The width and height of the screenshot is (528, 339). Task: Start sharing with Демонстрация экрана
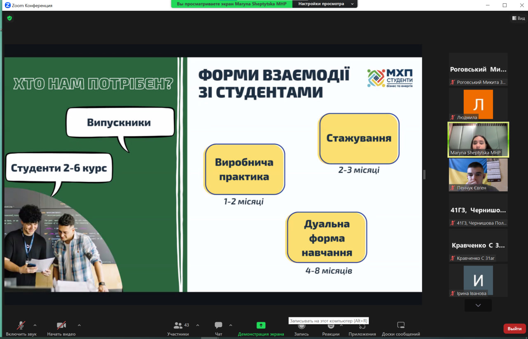pyautogui.click(x=261, y=329)
